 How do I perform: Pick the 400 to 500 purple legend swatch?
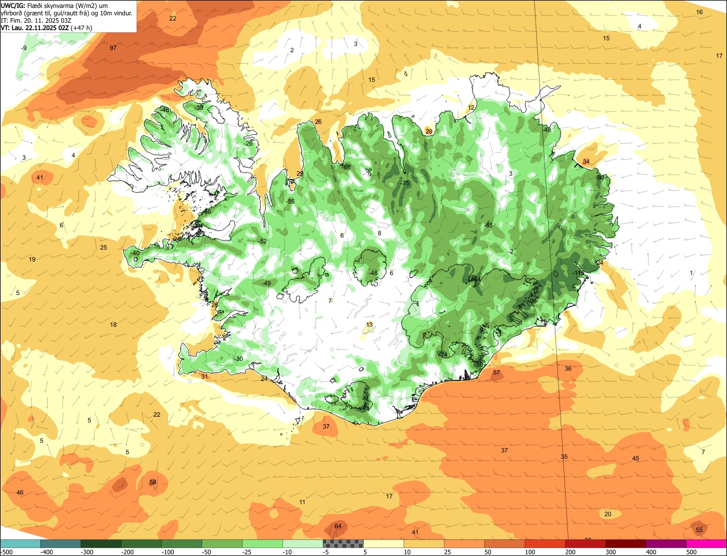click(665, 543)
